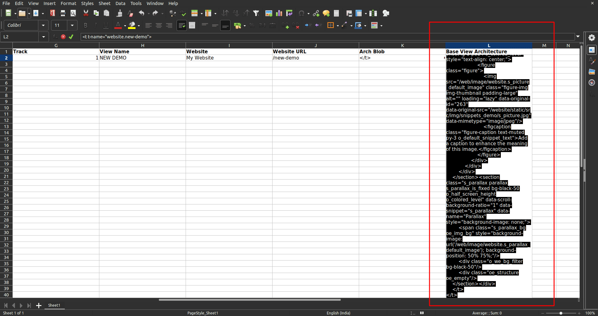Click the Save document icon
Image resolution: width=598 pixels, height=316 pixels.
(36, 13)
